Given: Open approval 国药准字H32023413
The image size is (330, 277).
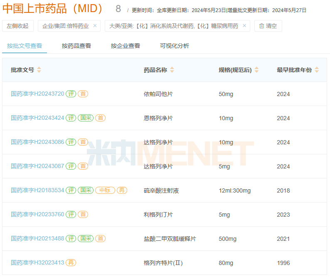Looking at the screenshot, I should coord(37,263).
